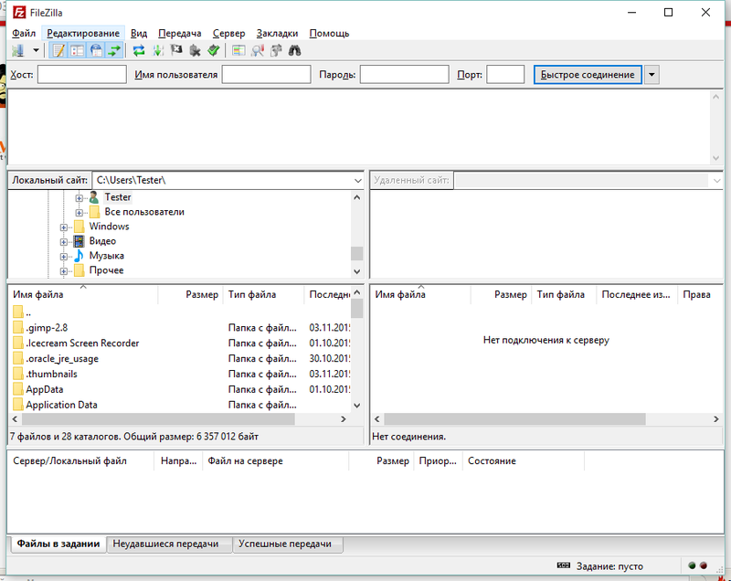The image size is (731, 581).
Task: Open the Локальный сайт path dropdown
Action: coord(357,180)
